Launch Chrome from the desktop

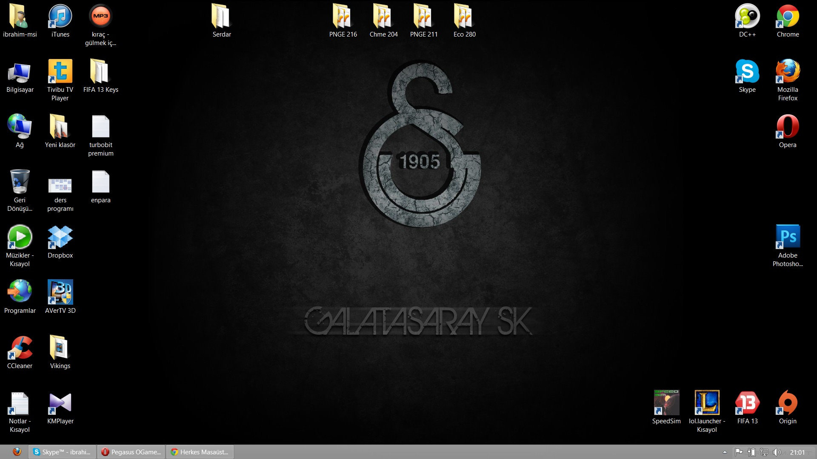(788, 20)
